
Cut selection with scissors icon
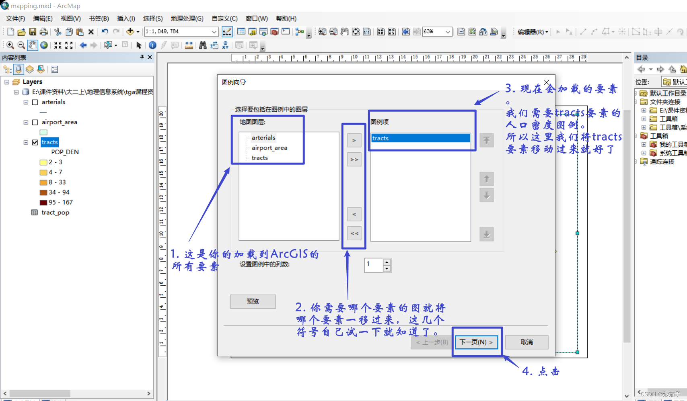(58, 32)
